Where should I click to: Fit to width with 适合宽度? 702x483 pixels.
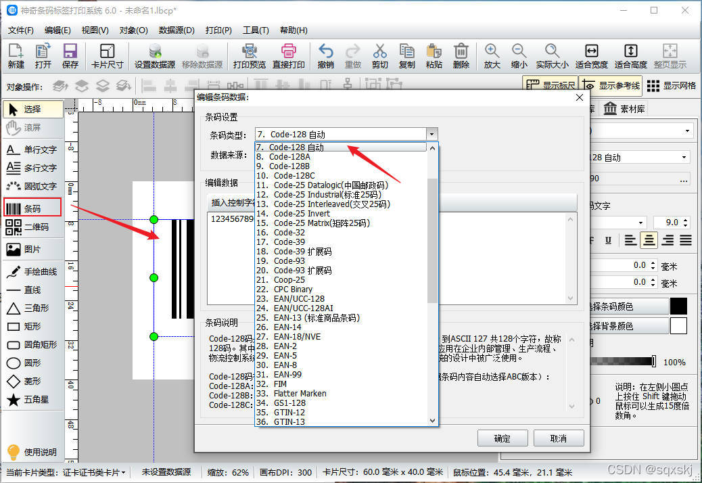[591, 56]
